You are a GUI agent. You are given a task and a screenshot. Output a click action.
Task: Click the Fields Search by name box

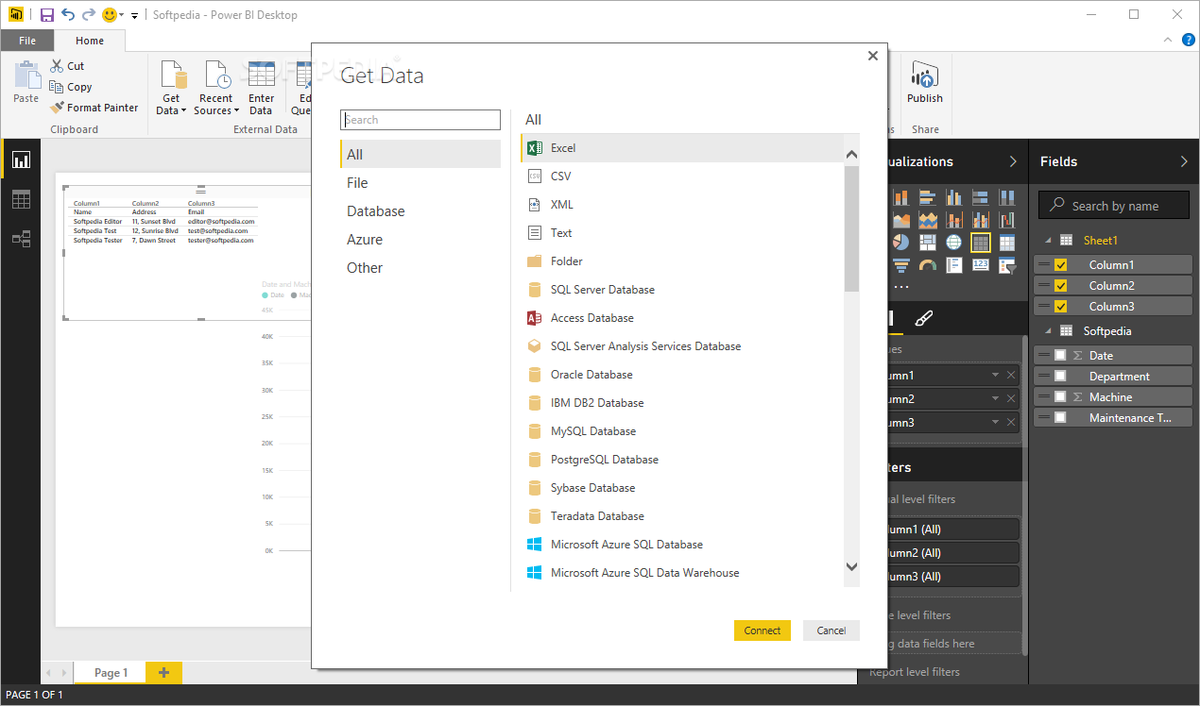point(1112,206)
